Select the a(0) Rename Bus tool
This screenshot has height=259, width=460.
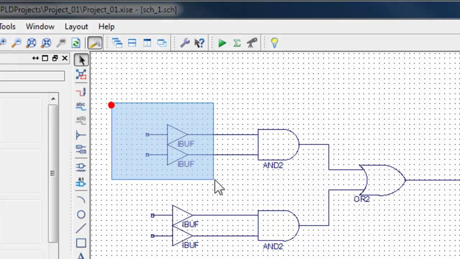[81, 120]
